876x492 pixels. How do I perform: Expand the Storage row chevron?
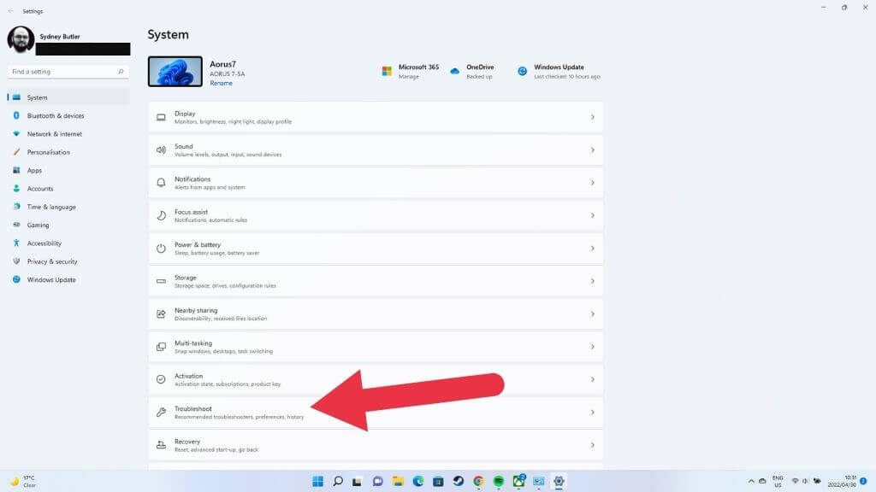click(592, 281)
